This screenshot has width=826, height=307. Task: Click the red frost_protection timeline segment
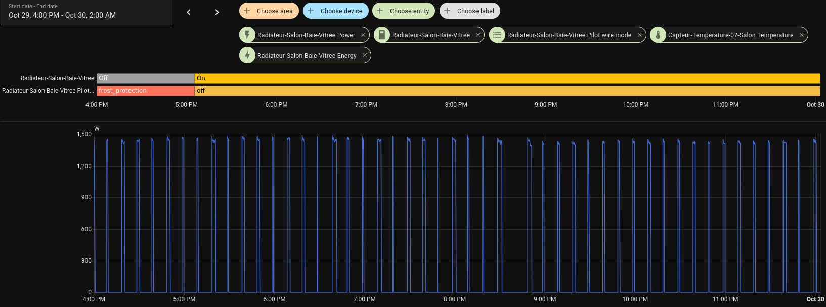(146, 91)
